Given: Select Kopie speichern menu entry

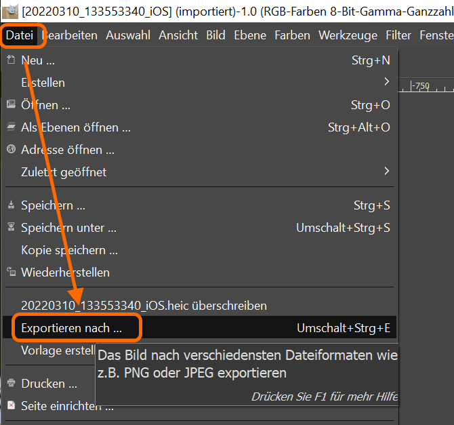Looking at the screenshot, I should click(x=69, y=250).
